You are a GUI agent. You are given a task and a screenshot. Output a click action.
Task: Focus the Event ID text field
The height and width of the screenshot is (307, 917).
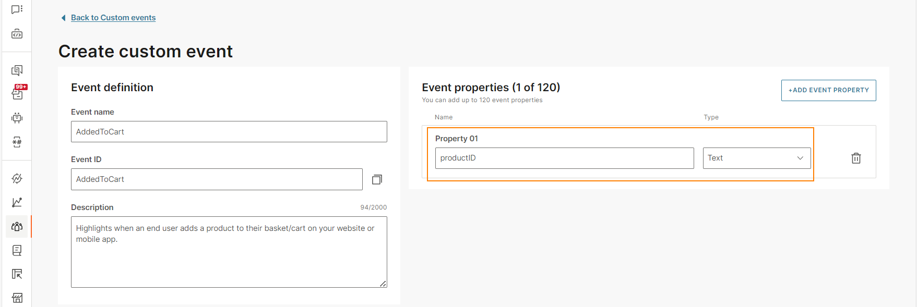(217, 179)
